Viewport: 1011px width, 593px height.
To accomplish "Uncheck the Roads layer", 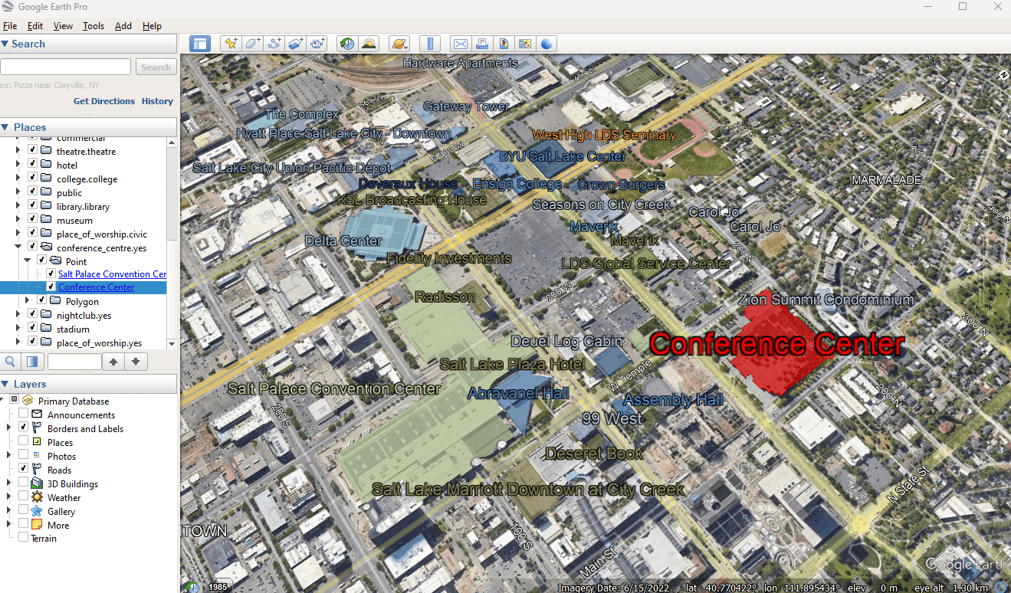I will pos(23,470).
